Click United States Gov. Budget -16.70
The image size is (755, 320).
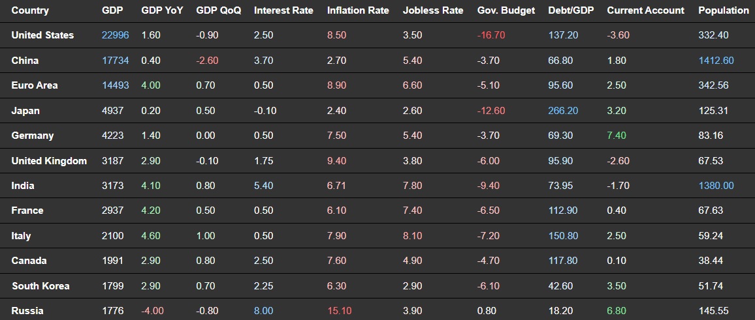pos(491,35)
